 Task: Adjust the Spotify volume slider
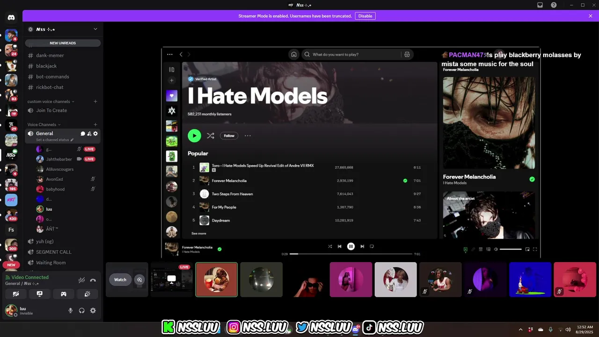click(511, 249)
